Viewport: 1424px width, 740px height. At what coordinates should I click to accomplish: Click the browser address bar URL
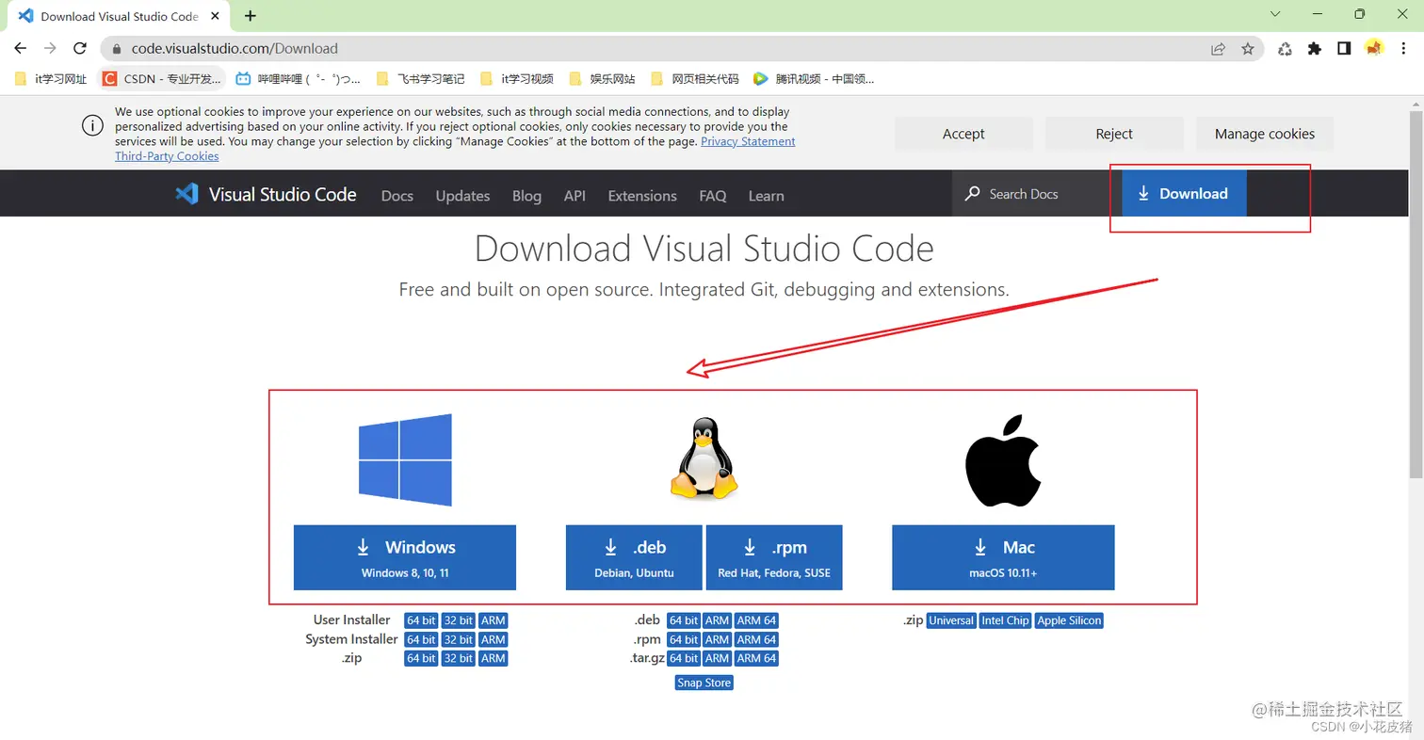click(235, 48)
